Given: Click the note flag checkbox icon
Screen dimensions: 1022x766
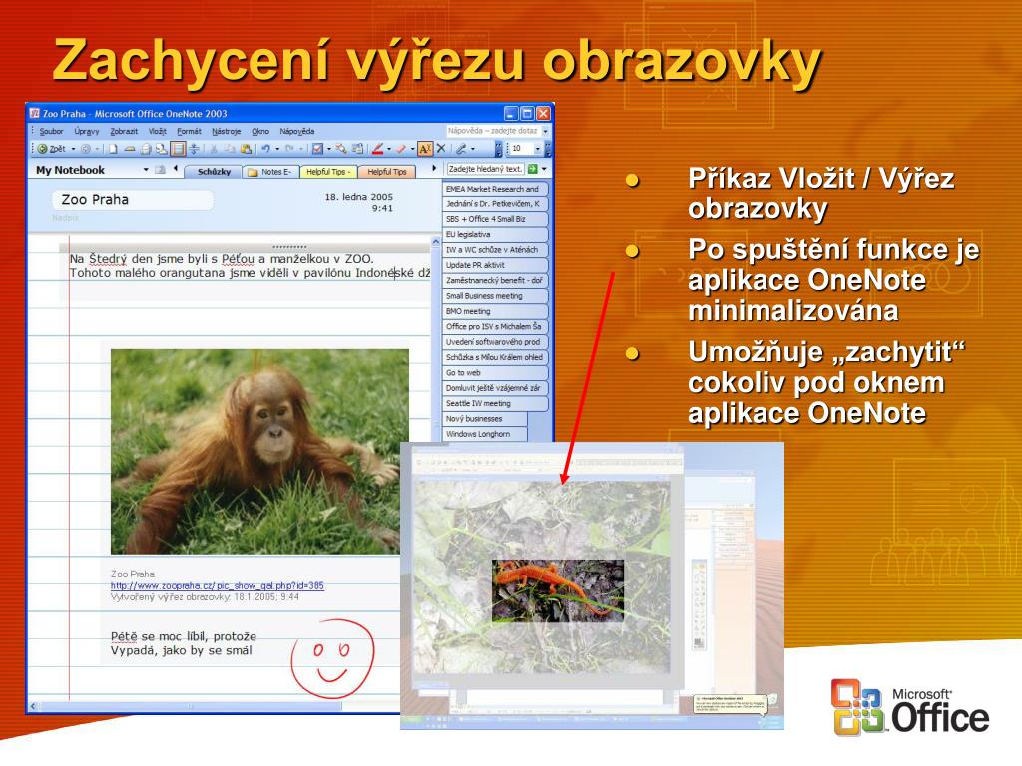Looking at the screenshot, I should click(x=317, y=149).
